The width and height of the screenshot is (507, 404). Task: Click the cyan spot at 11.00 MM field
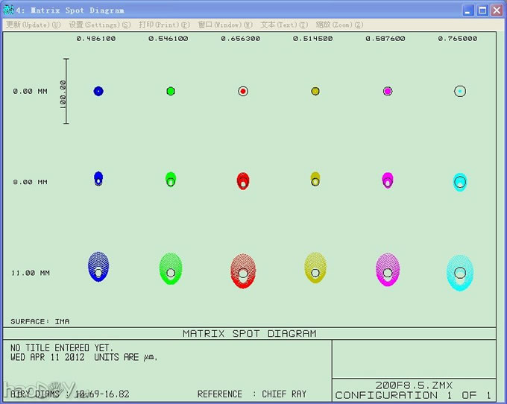tap(460, 273)
